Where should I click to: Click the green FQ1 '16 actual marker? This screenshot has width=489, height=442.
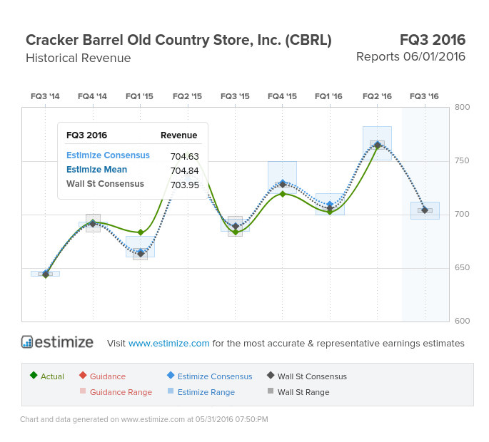pyautogui.click(x=330, y=212)
